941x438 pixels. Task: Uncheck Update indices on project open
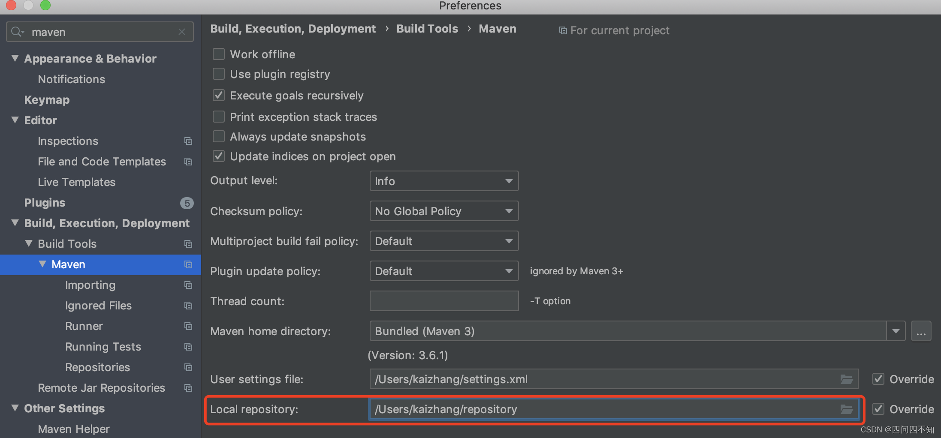[x=219, y=156]
